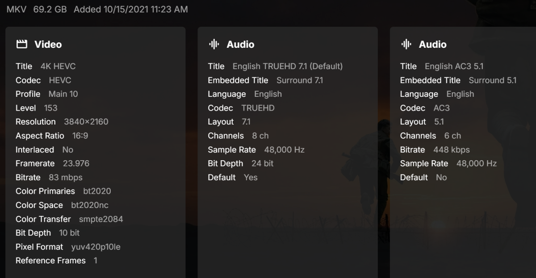This screenshot has height=278, width=536.
Task: Click the Video clapperboard icon
Action: click(x=21, y=44)
